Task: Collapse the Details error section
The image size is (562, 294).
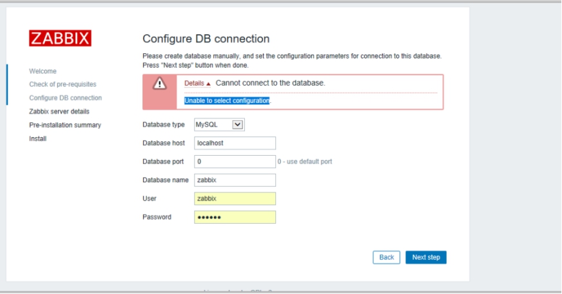Action: [197, 84]
